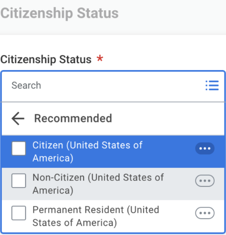
Task: Focus the Search input field
Action: 103,85
